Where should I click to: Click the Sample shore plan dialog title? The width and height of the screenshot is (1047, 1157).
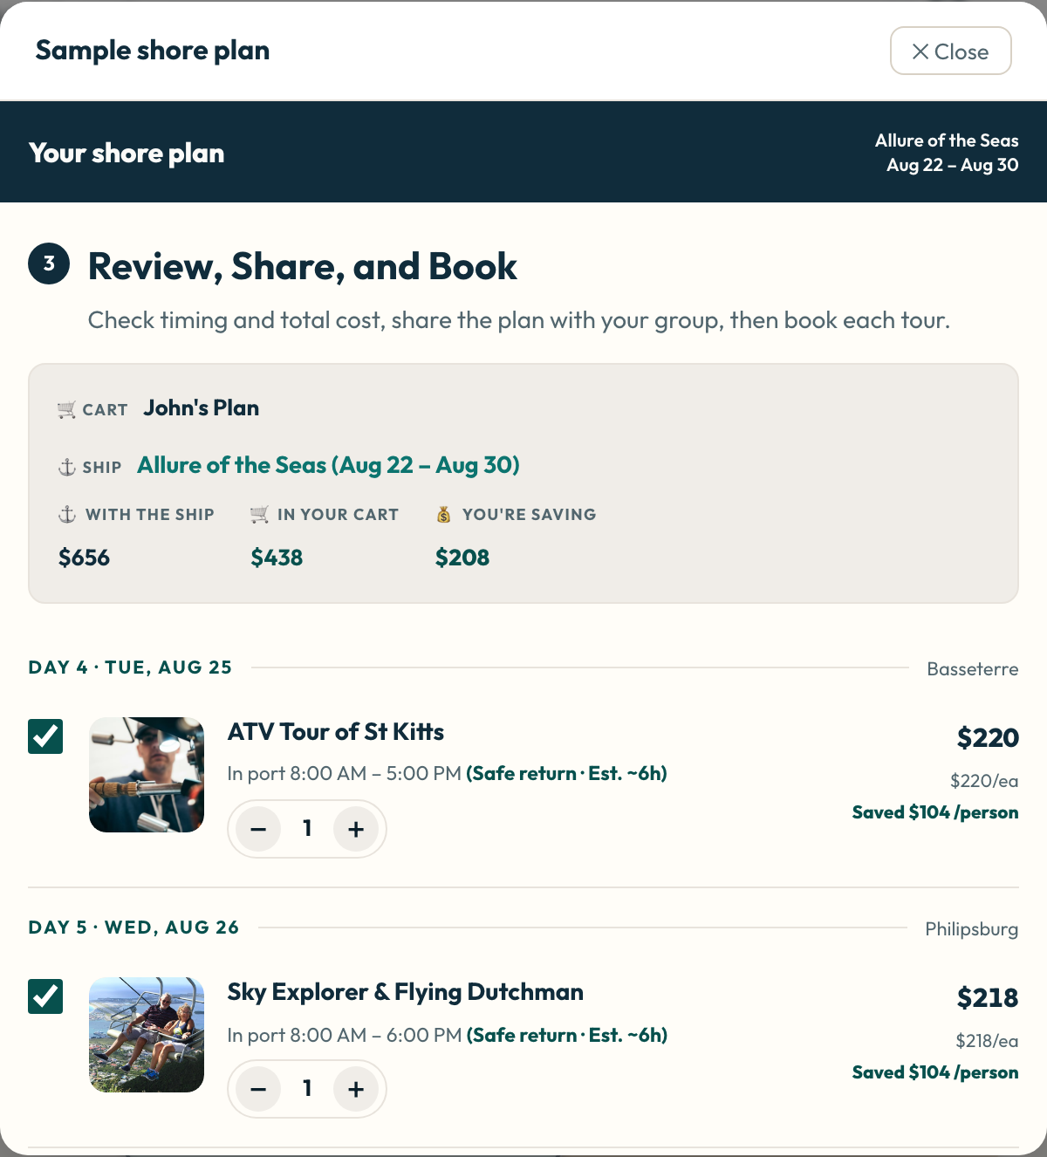(153, 51)
